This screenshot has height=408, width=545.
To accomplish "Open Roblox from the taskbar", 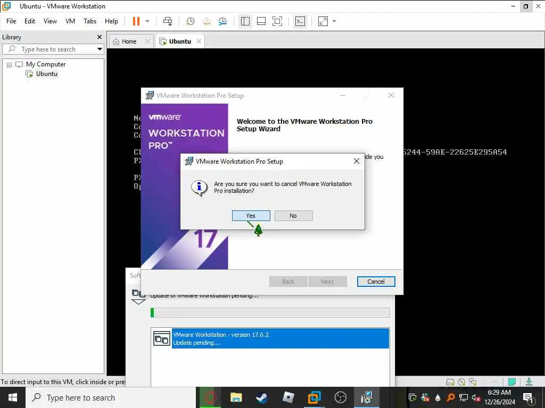I will click(x=288, y=397).
